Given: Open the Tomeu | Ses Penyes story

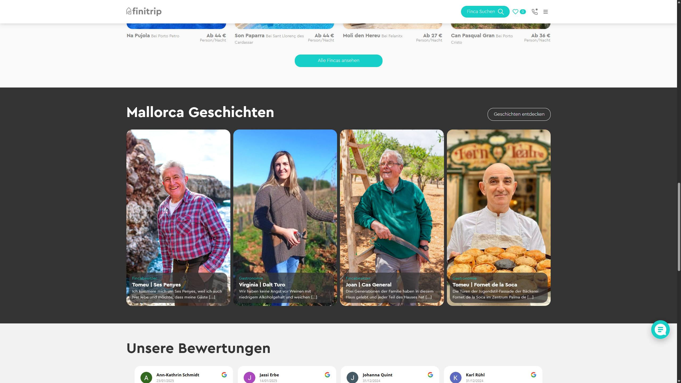Looking at the screenshot, I should 178,218.
